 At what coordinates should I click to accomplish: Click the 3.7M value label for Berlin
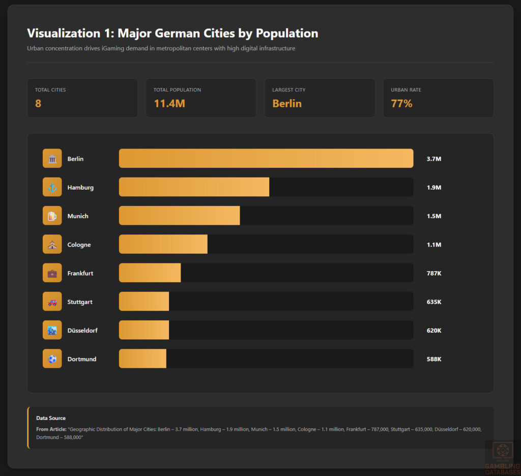(x=433, y=158)
